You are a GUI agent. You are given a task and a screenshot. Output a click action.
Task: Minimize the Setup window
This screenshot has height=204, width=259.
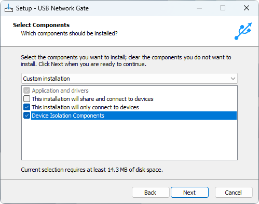[x=199, y=8]
